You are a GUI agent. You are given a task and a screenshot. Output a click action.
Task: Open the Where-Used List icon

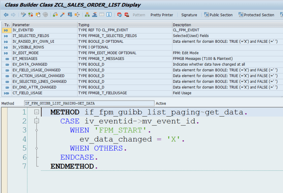(77, 15)
